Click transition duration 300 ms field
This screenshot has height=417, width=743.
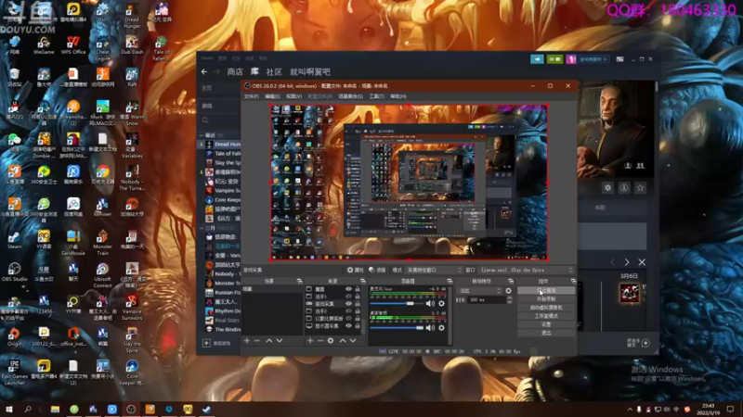pyautogui.click(x=487, y=299)
